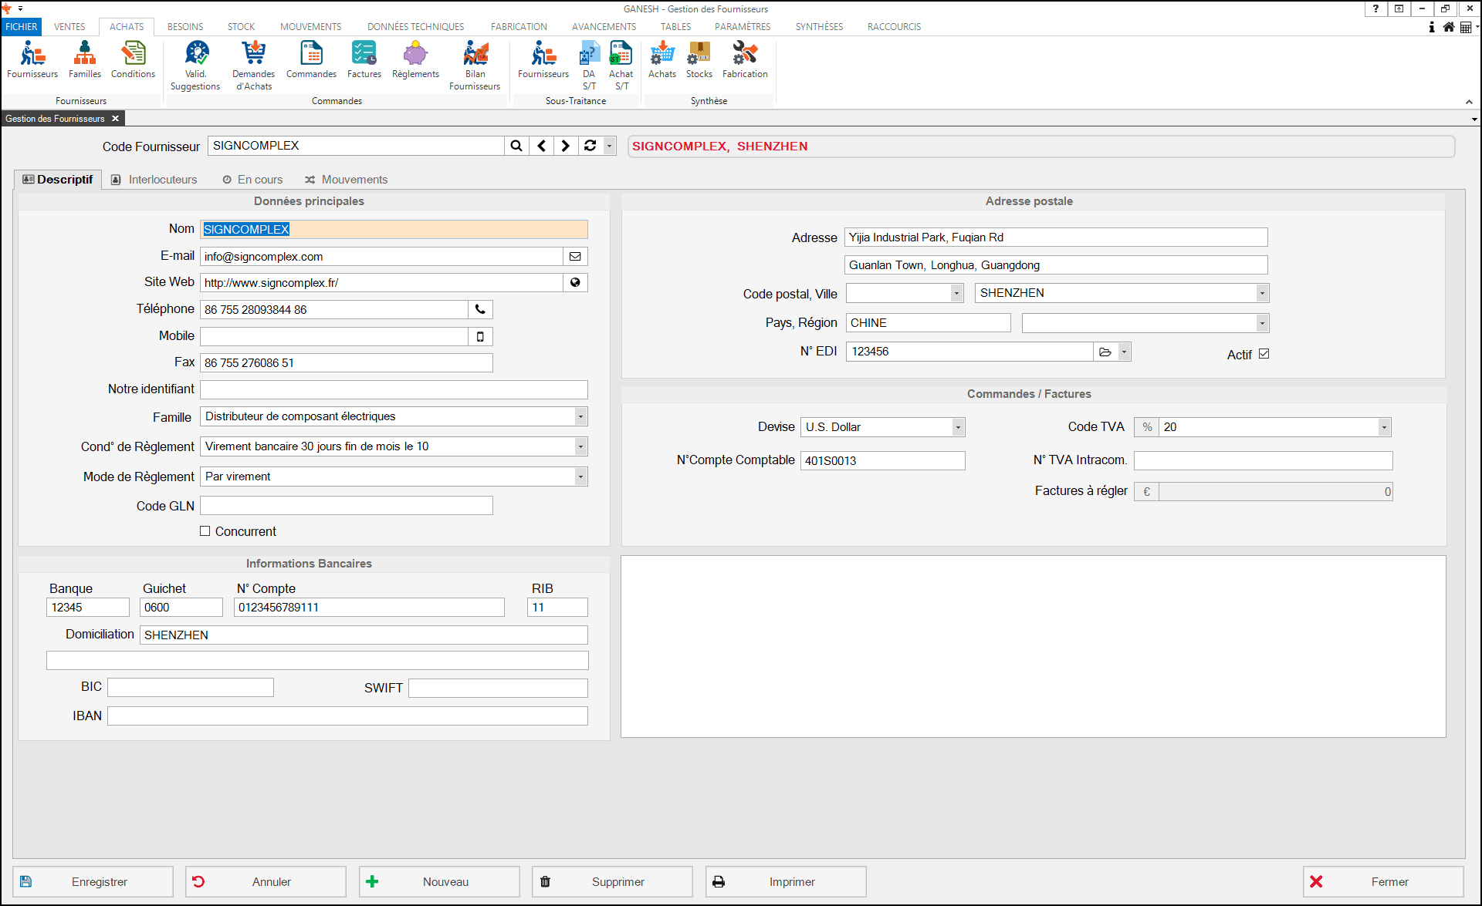Click the search magnifier beside Code Fournisseur

click(516, 146)
